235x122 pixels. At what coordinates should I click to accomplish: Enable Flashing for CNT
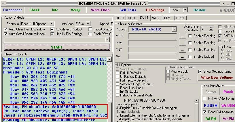click(x=190, y=50)
